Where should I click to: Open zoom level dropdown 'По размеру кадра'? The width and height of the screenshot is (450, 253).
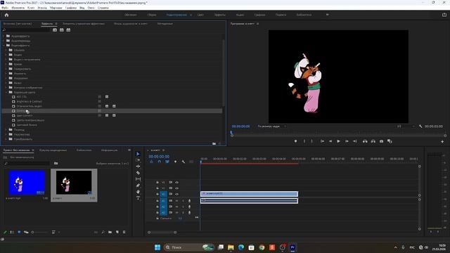pyautogui.click(x=271, y=126)
